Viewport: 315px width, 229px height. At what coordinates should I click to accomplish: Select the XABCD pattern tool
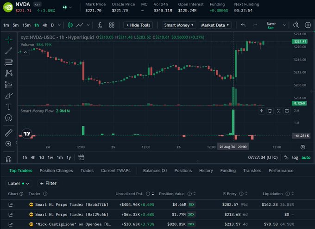[x=9, y=73]
